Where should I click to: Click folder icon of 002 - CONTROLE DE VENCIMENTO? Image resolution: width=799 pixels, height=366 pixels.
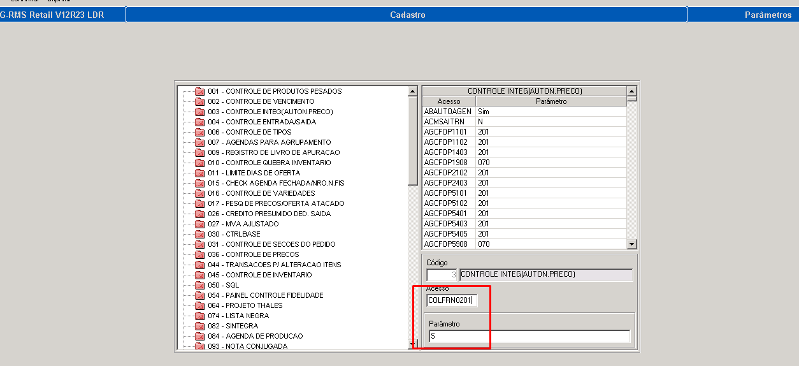pos(199,101)
